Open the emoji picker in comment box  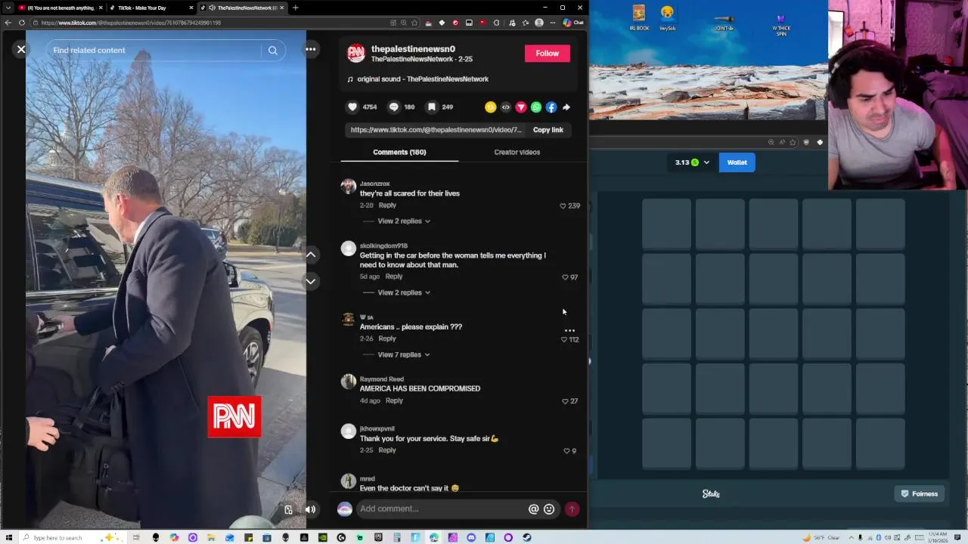pyautogui.click(x=549, y=509)
